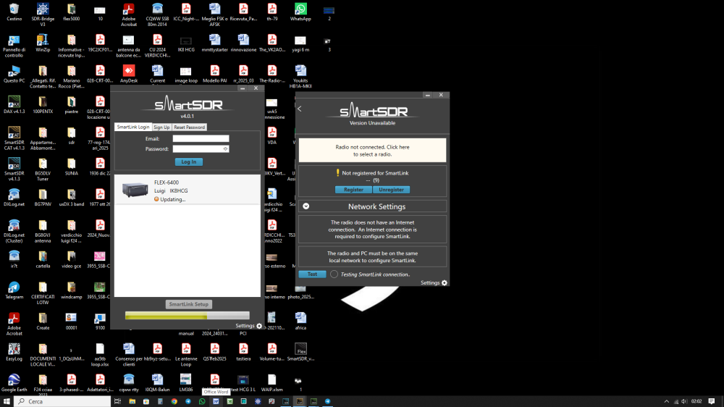
Task: Open WhatsApp from the taskbar
Action: (x=202, y=401)
